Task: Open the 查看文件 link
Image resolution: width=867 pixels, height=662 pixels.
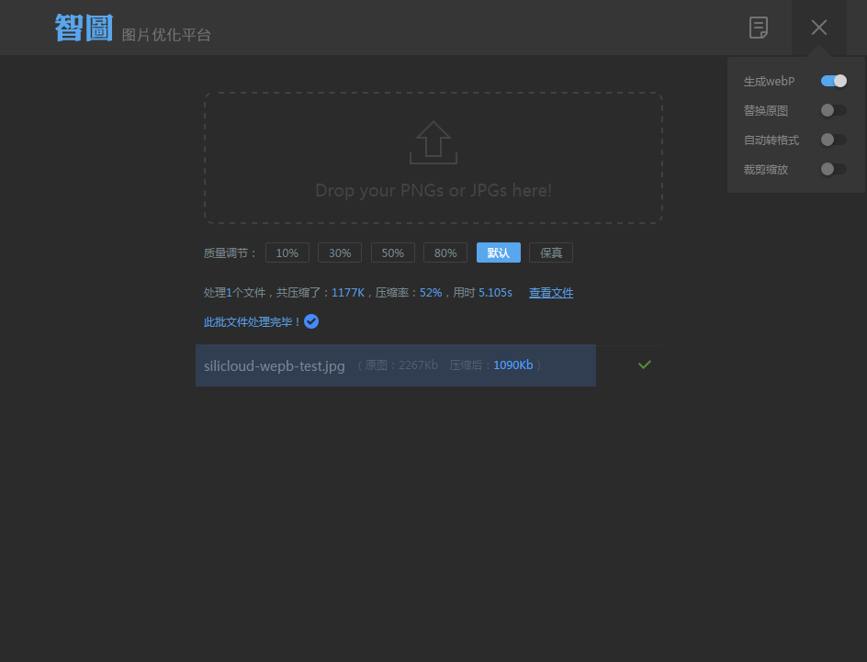Action: point(551,293)
